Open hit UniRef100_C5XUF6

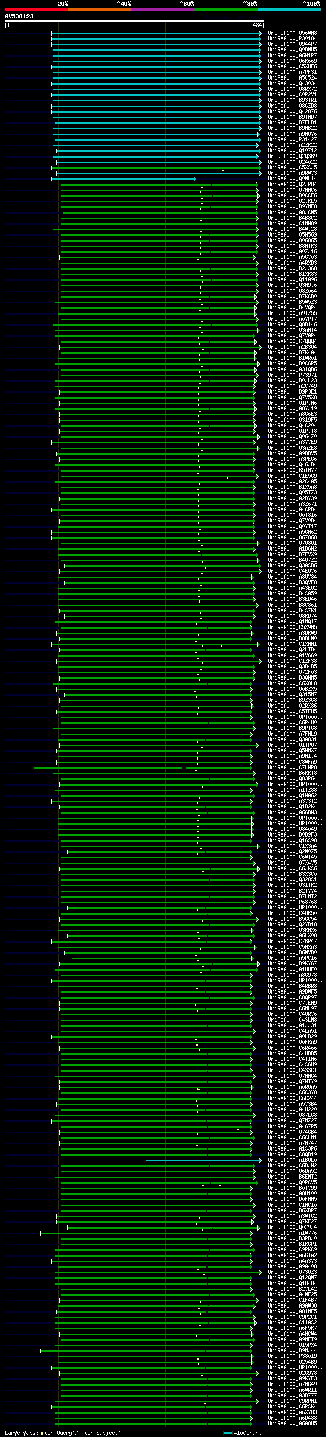292,66
